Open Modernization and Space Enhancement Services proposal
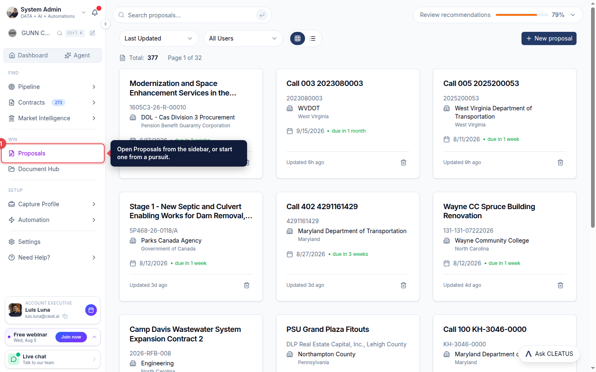Viewport: 596px width, 372px height. pos(183,88)
